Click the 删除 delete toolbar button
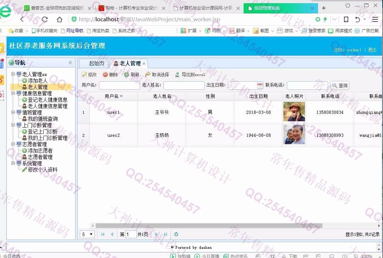 (110, 75)
